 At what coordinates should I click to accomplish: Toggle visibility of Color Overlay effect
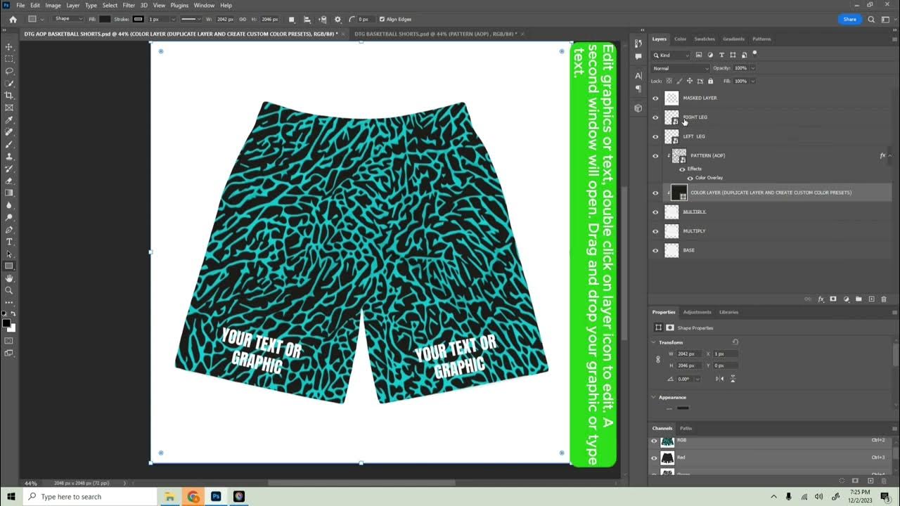690,178
